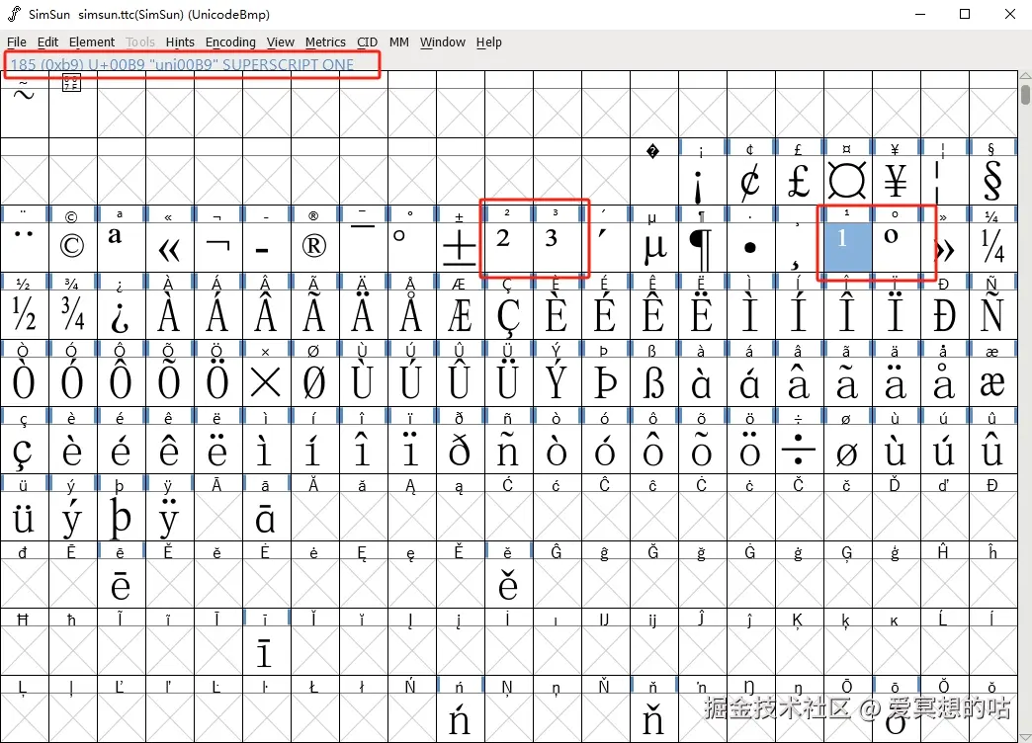Viewport: 1032px width, 743px height.
Task: Open the View menu
Action: [281, 42]
